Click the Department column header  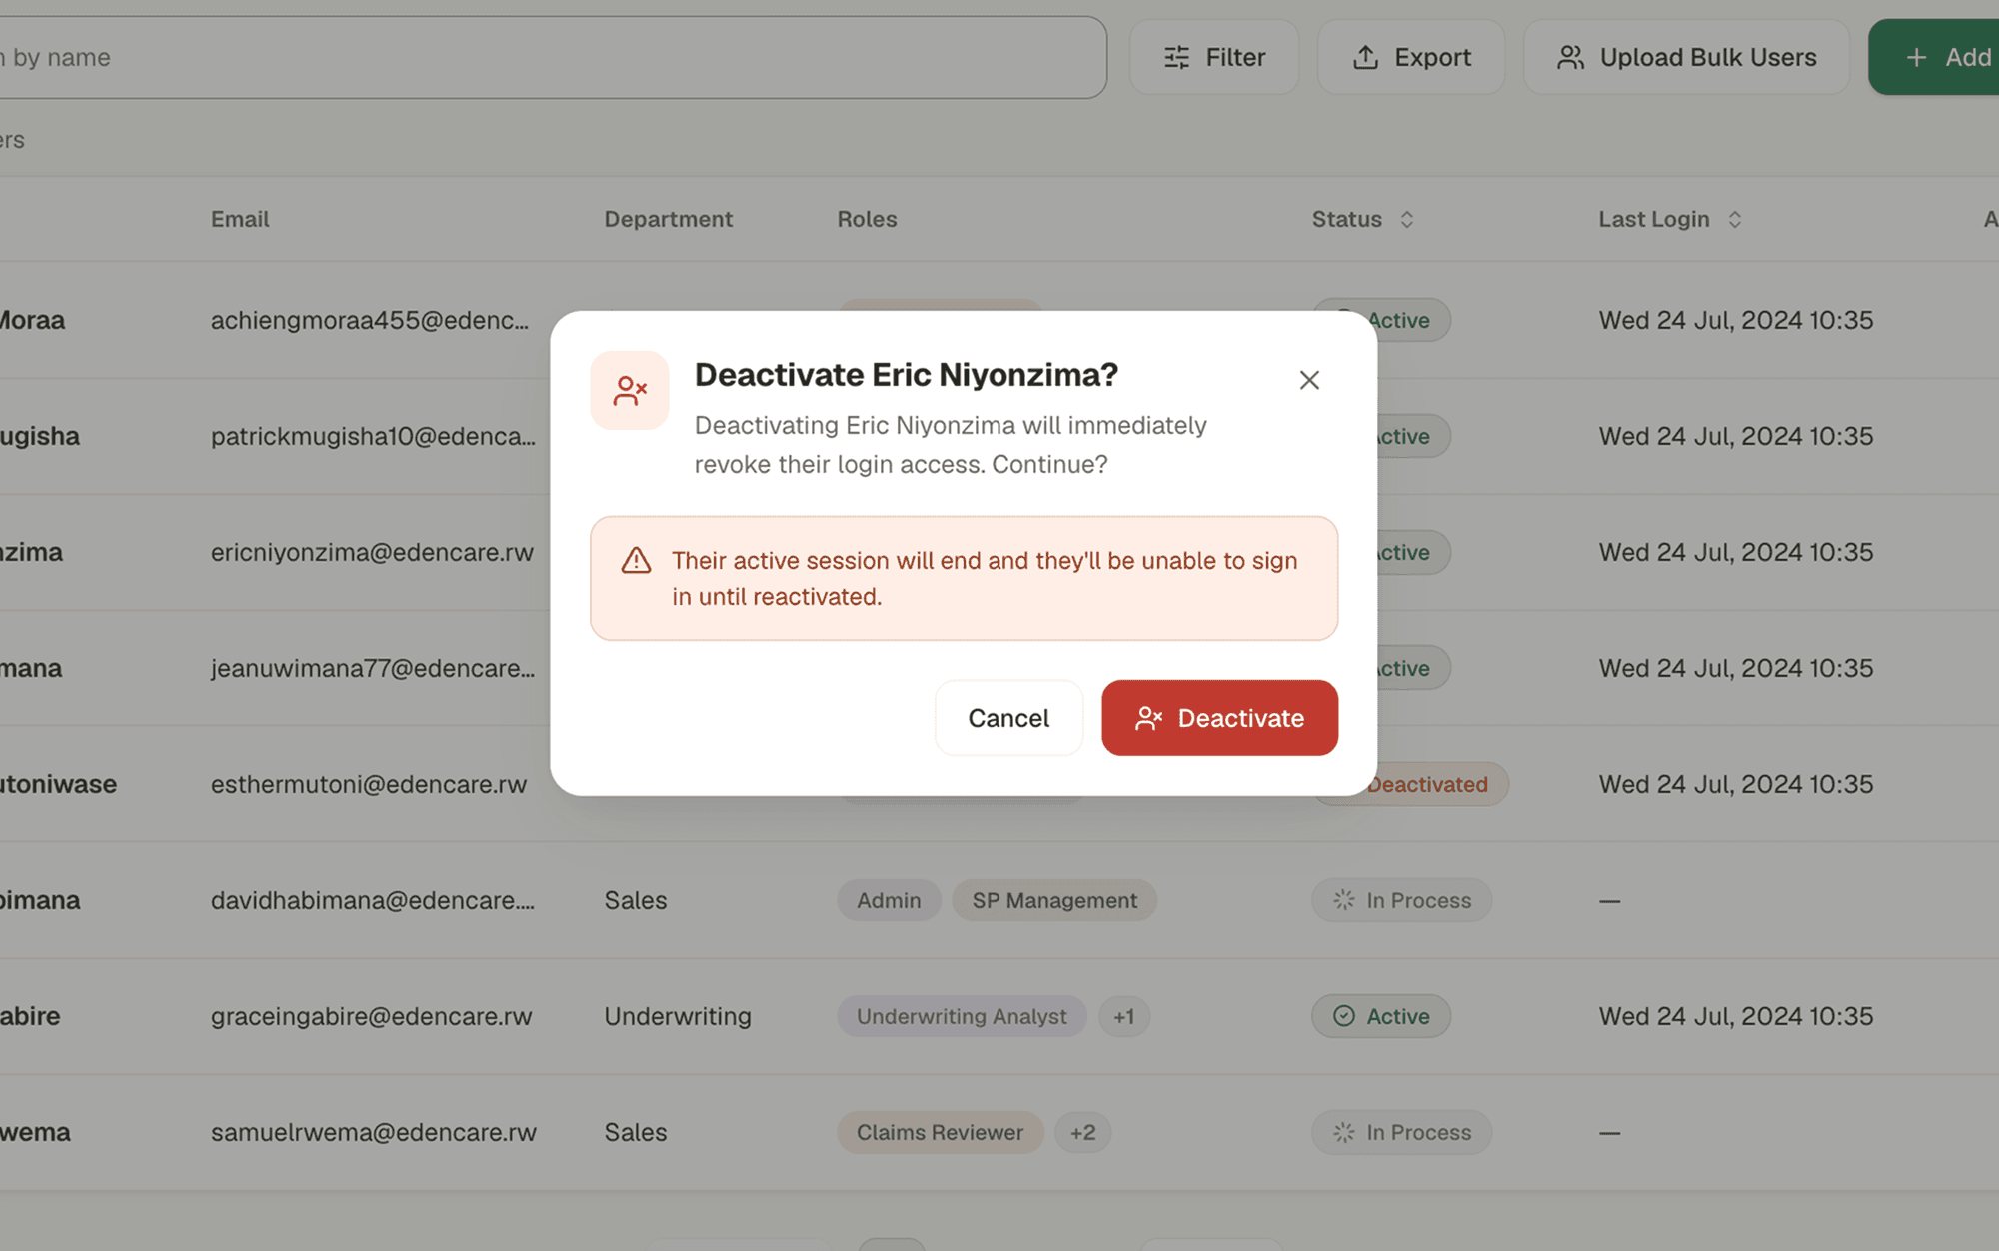(669, 219)
